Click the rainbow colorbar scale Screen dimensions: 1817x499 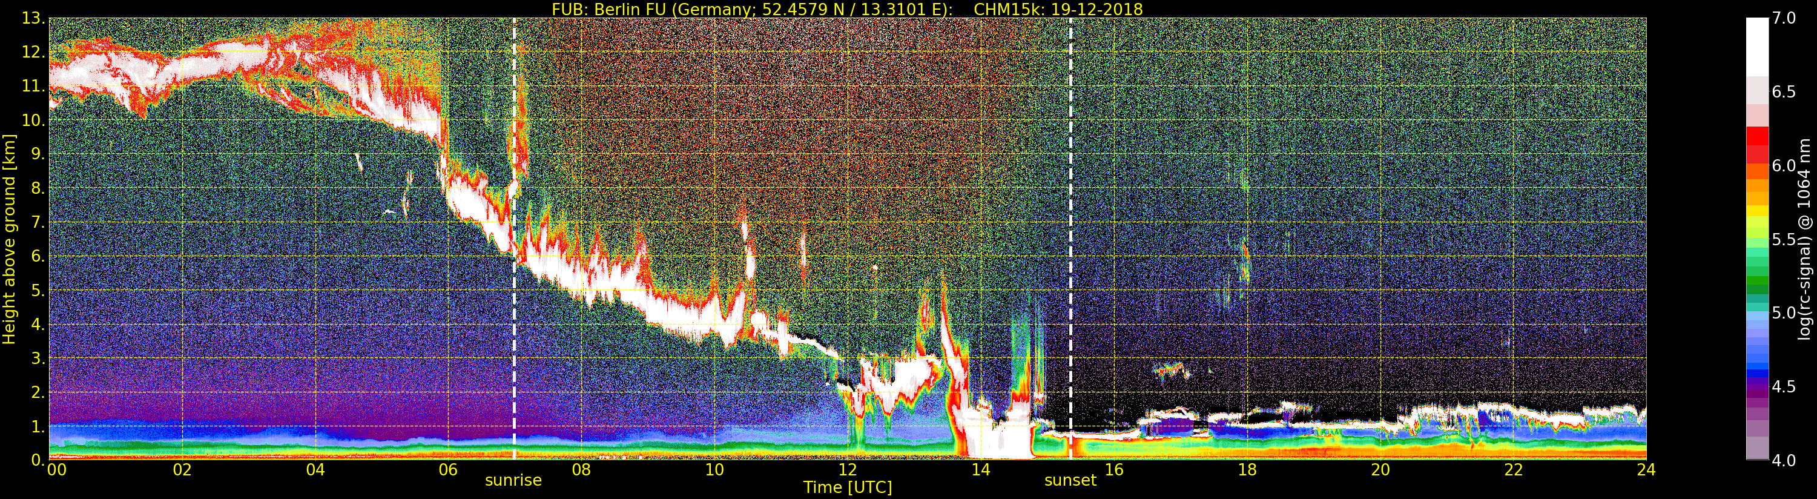pyautogui.click(x=1757, y=239)
